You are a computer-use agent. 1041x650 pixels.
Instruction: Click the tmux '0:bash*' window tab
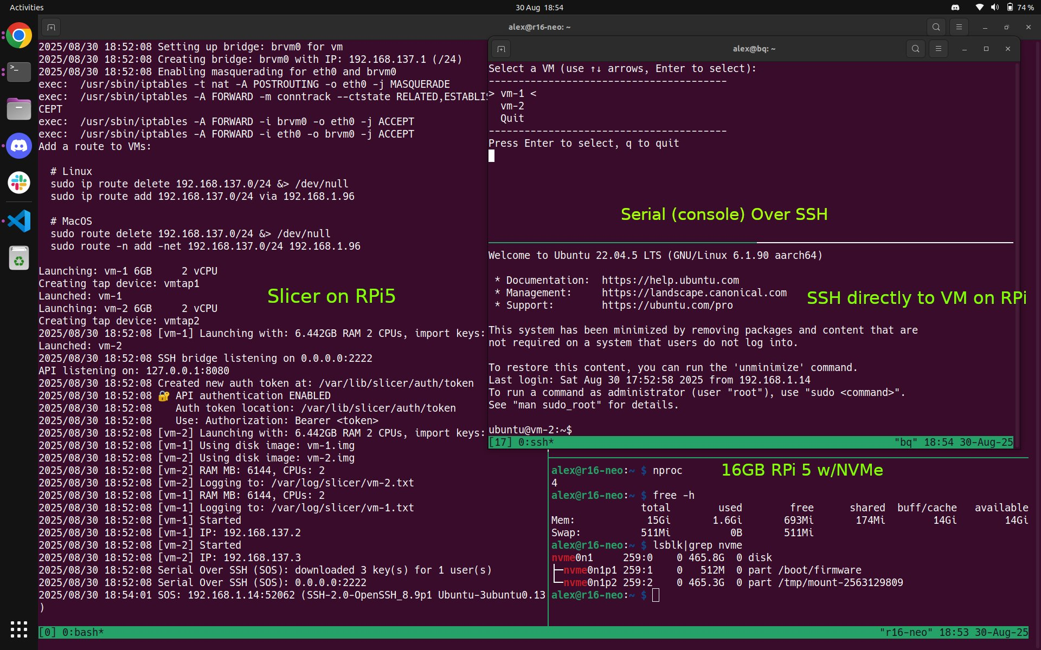click(x=82, y=632)
